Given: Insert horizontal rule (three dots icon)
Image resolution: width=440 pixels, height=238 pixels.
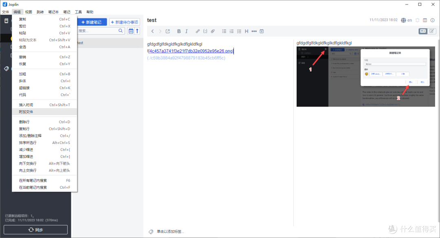Looking at the screenshot, I should coord(254,31).
